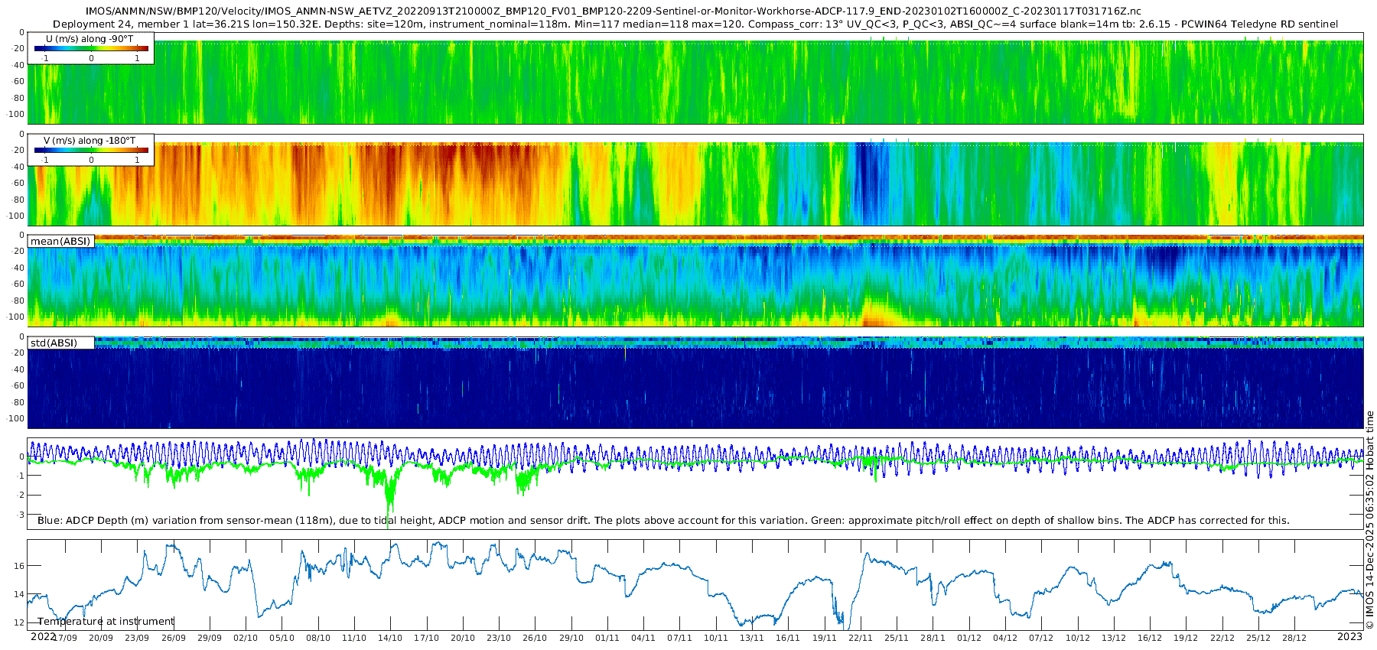This screenshot has width=1377, height=650.
Task: Click the 16 tick on temperature axis
Action: [x=19, y=566]
